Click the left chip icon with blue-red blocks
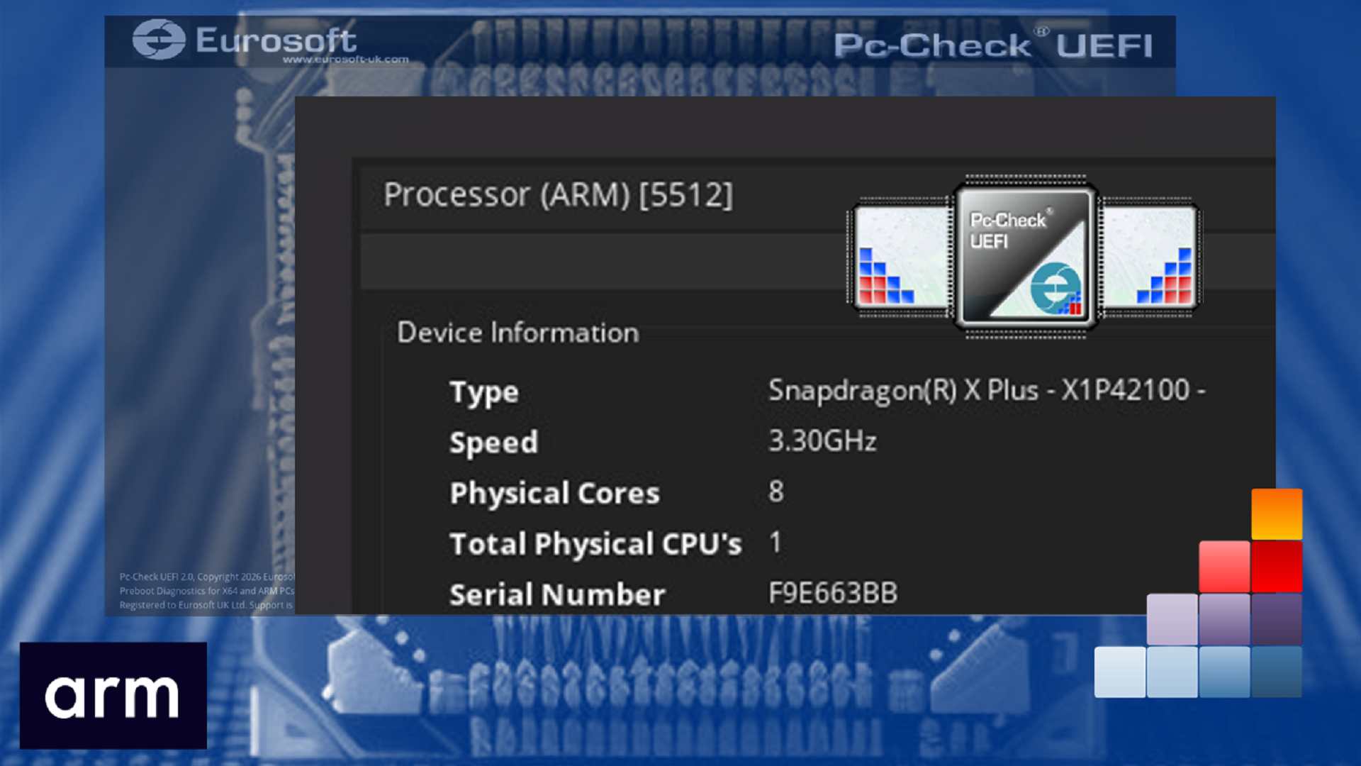 coord(901,257)
